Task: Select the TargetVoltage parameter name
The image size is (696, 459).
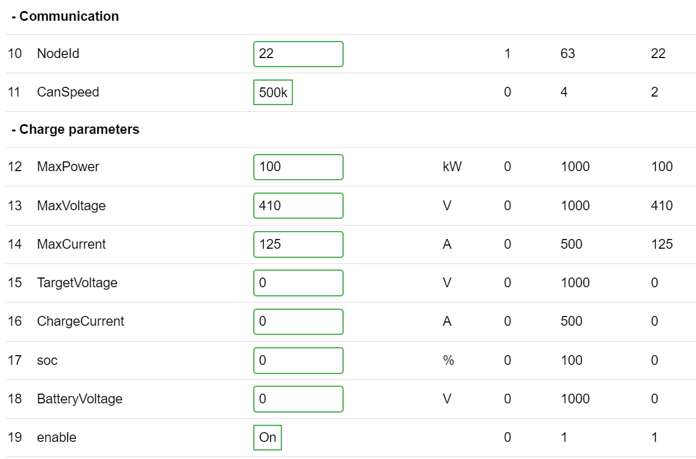Action: pos(77,282)
